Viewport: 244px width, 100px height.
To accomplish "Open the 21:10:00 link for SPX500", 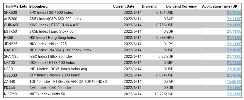I will click(x=234, y=13).
